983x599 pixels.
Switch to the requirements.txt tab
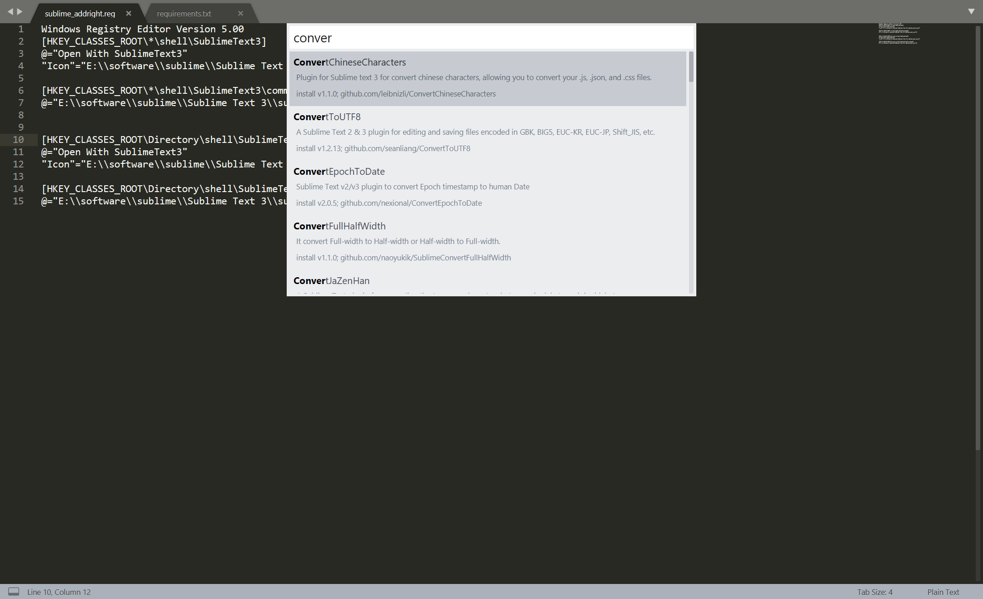(184, 14)
